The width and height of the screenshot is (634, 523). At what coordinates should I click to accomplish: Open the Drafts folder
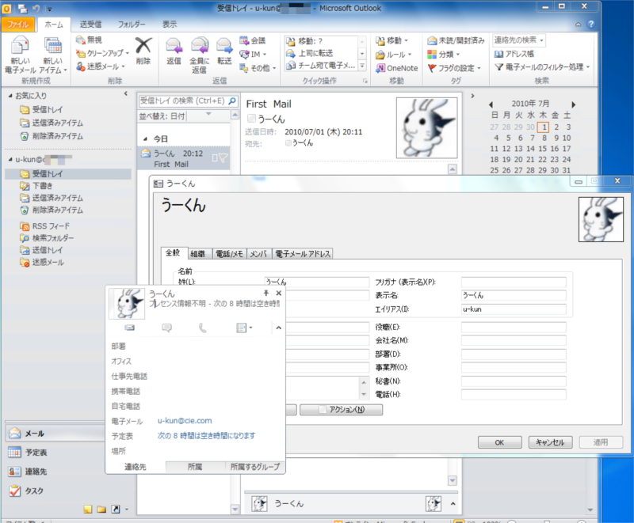pos(36,186)
